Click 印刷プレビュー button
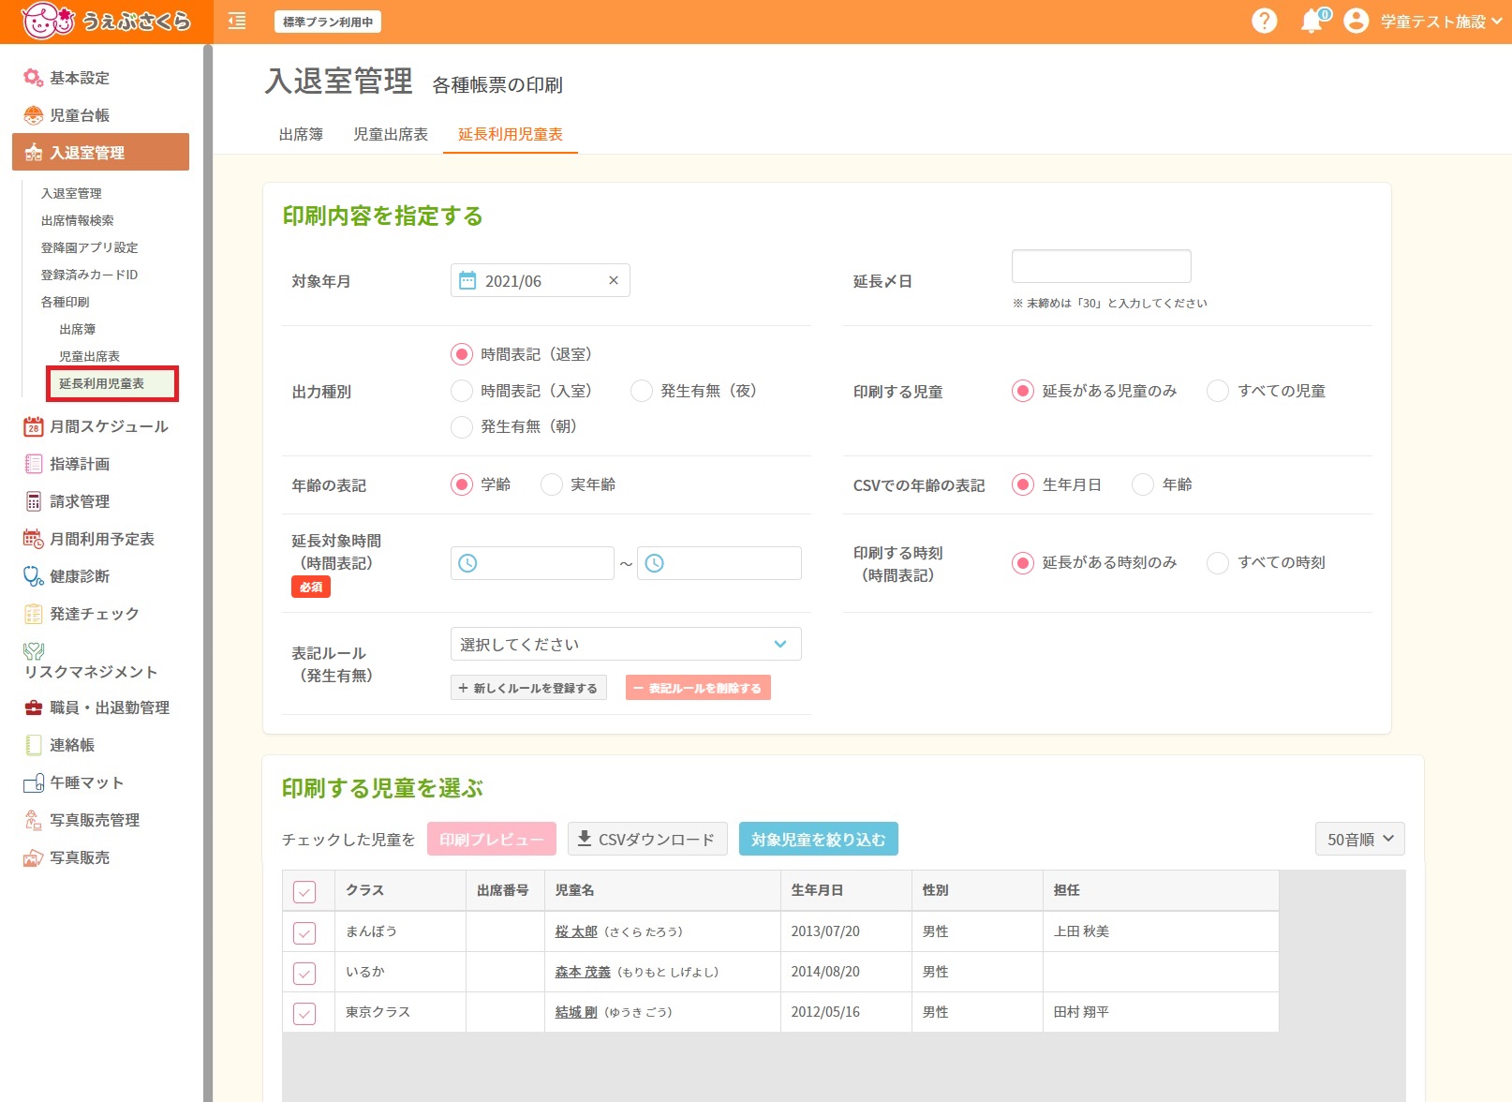1512x1102 pixels. (492, 839)
